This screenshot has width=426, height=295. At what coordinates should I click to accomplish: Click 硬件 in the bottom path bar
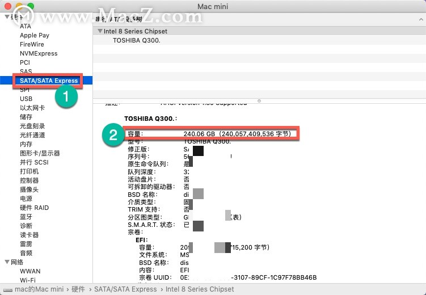(x=78, y=289)
